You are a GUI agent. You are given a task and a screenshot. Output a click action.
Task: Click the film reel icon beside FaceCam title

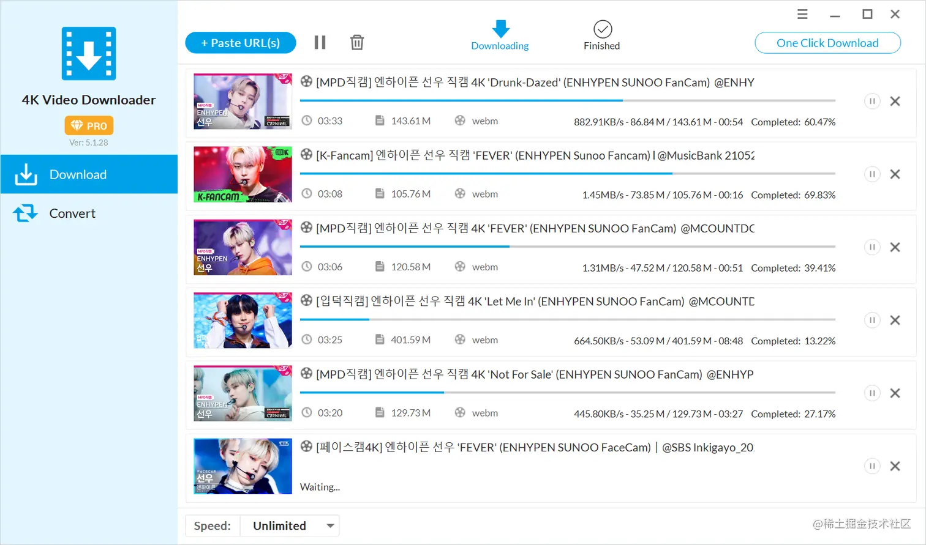(x=306, y=446)
